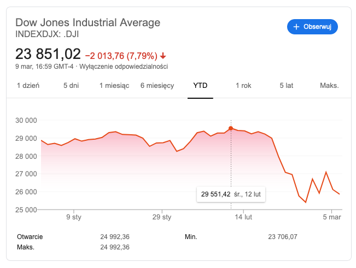Select the 6 miesięcy tab

click(157, 85)
